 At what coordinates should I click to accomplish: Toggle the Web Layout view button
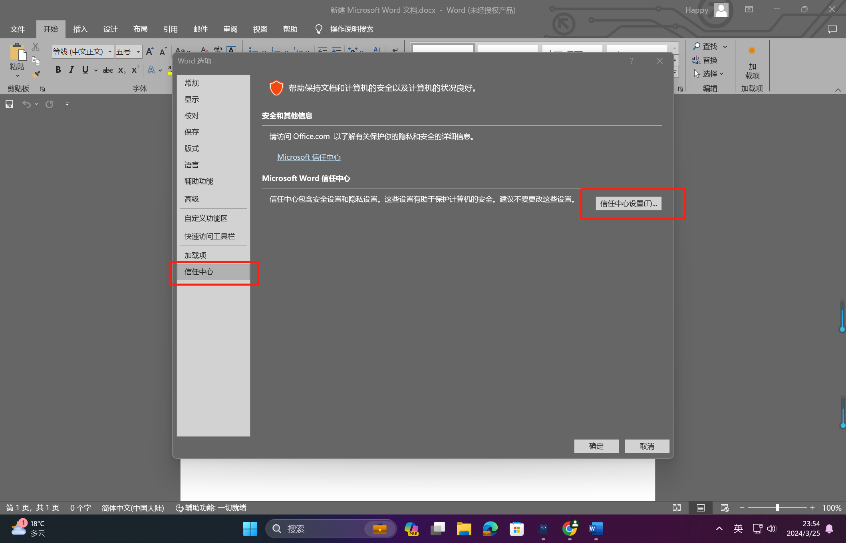click(x=724, y=508)
